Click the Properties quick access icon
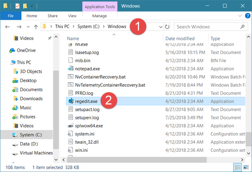Screen dimensions: 252x172 (x=17, y=6)
